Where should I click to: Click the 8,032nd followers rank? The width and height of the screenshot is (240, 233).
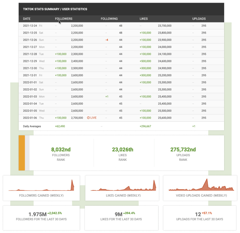(x=61, y=150)
